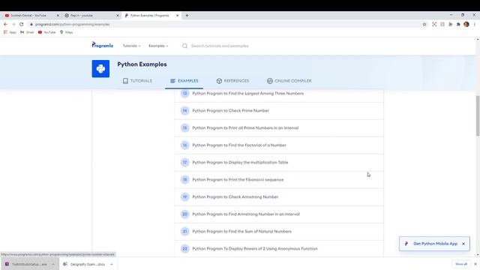Dismiss the Get Python Mobile App popup
Screen dimensions: 480x270
[463, 244]
